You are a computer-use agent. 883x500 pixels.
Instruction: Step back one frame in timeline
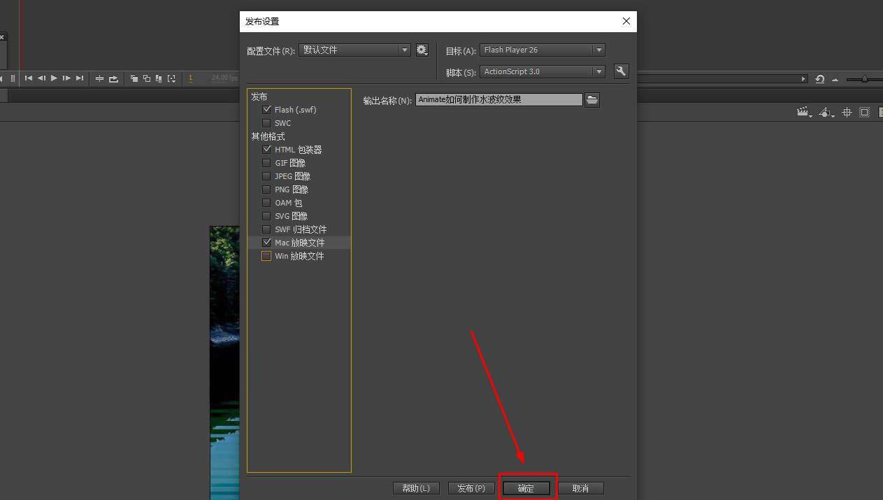41,78
